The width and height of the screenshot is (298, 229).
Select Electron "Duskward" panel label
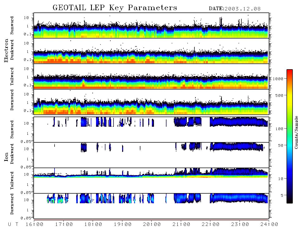click(12, 50)
